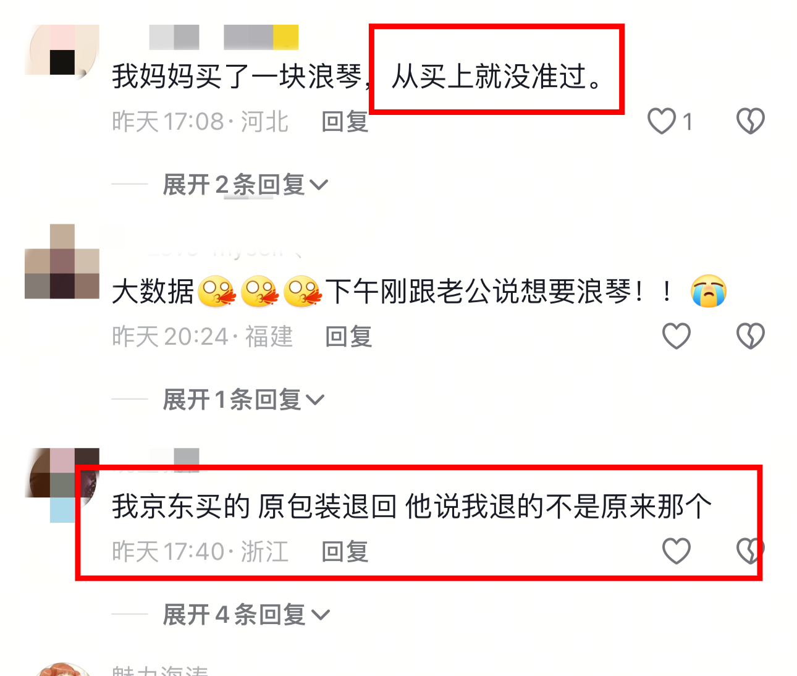Screen dimensions: 797x676
Task: Like the Fujian 大数据 comment
Action: 676,336
